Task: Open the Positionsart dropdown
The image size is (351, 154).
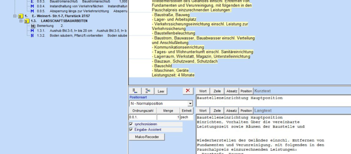Action: pos(190,104)
